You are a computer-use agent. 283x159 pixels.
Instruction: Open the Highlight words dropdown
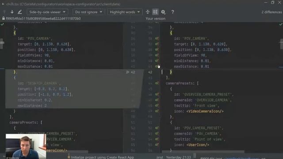click(125, 12)
